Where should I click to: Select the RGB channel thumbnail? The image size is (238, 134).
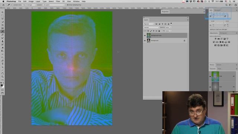coord(215,76)
